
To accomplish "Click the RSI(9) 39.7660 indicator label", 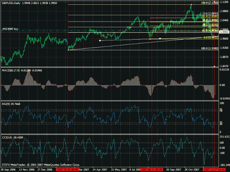I will (x=11, y=104).
